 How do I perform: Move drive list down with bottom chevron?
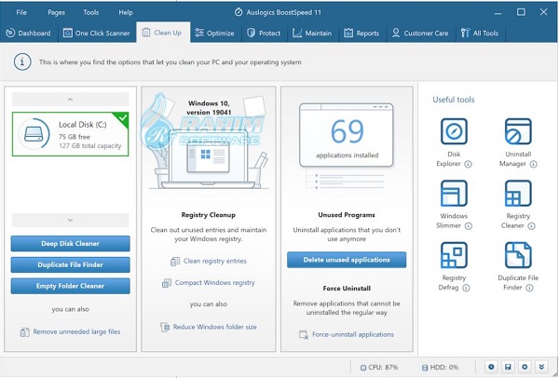click(x=70, y=220)
